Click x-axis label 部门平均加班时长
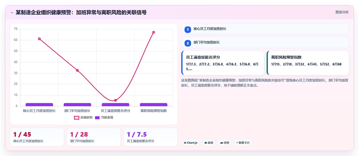This screenshot has width=359, height=156. [x=77, y=111]
